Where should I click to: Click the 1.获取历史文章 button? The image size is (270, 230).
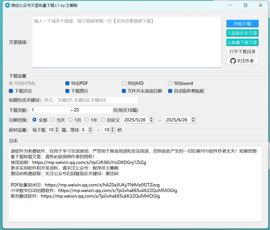click(x=242, y=33)
